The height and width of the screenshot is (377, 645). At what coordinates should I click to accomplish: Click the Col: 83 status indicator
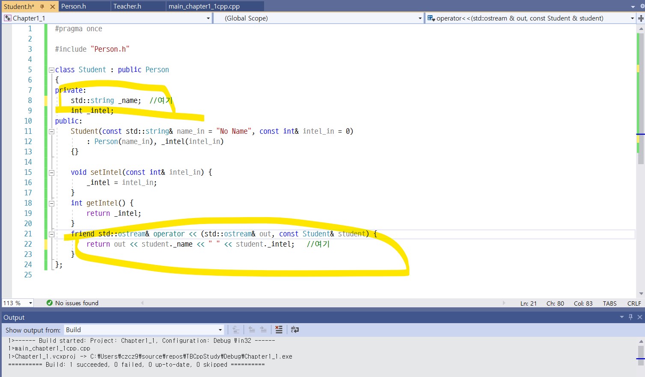[583, 303]
